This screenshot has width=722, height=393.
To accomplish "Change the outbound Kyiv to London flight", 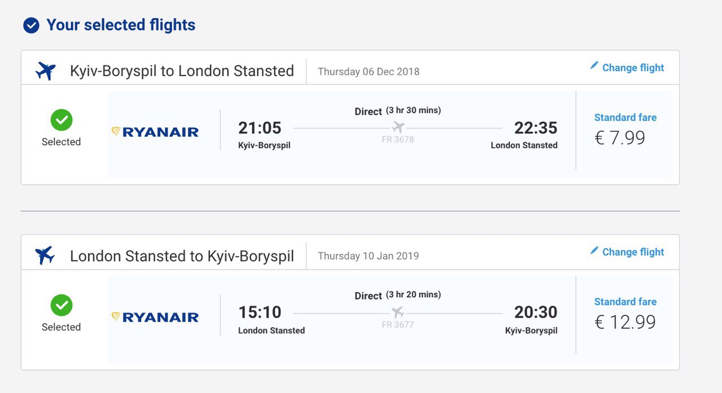I will coord(627,68).
